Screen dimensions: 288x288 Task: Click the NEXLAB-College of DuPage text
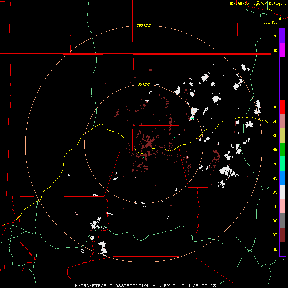[255, 4]
